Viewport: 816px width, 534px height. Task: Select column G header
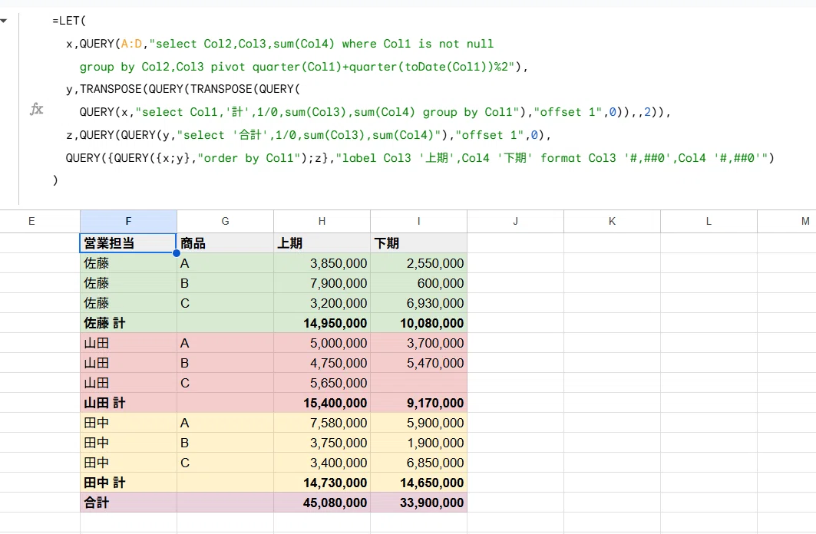[226, 222]
